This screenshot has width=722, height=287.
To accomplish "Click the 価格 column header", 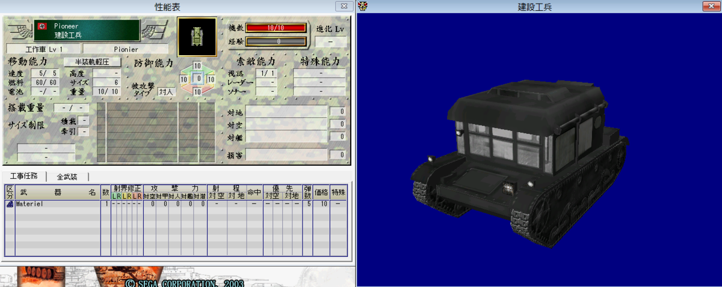I will pyautogui.click(x=322, y=192).
